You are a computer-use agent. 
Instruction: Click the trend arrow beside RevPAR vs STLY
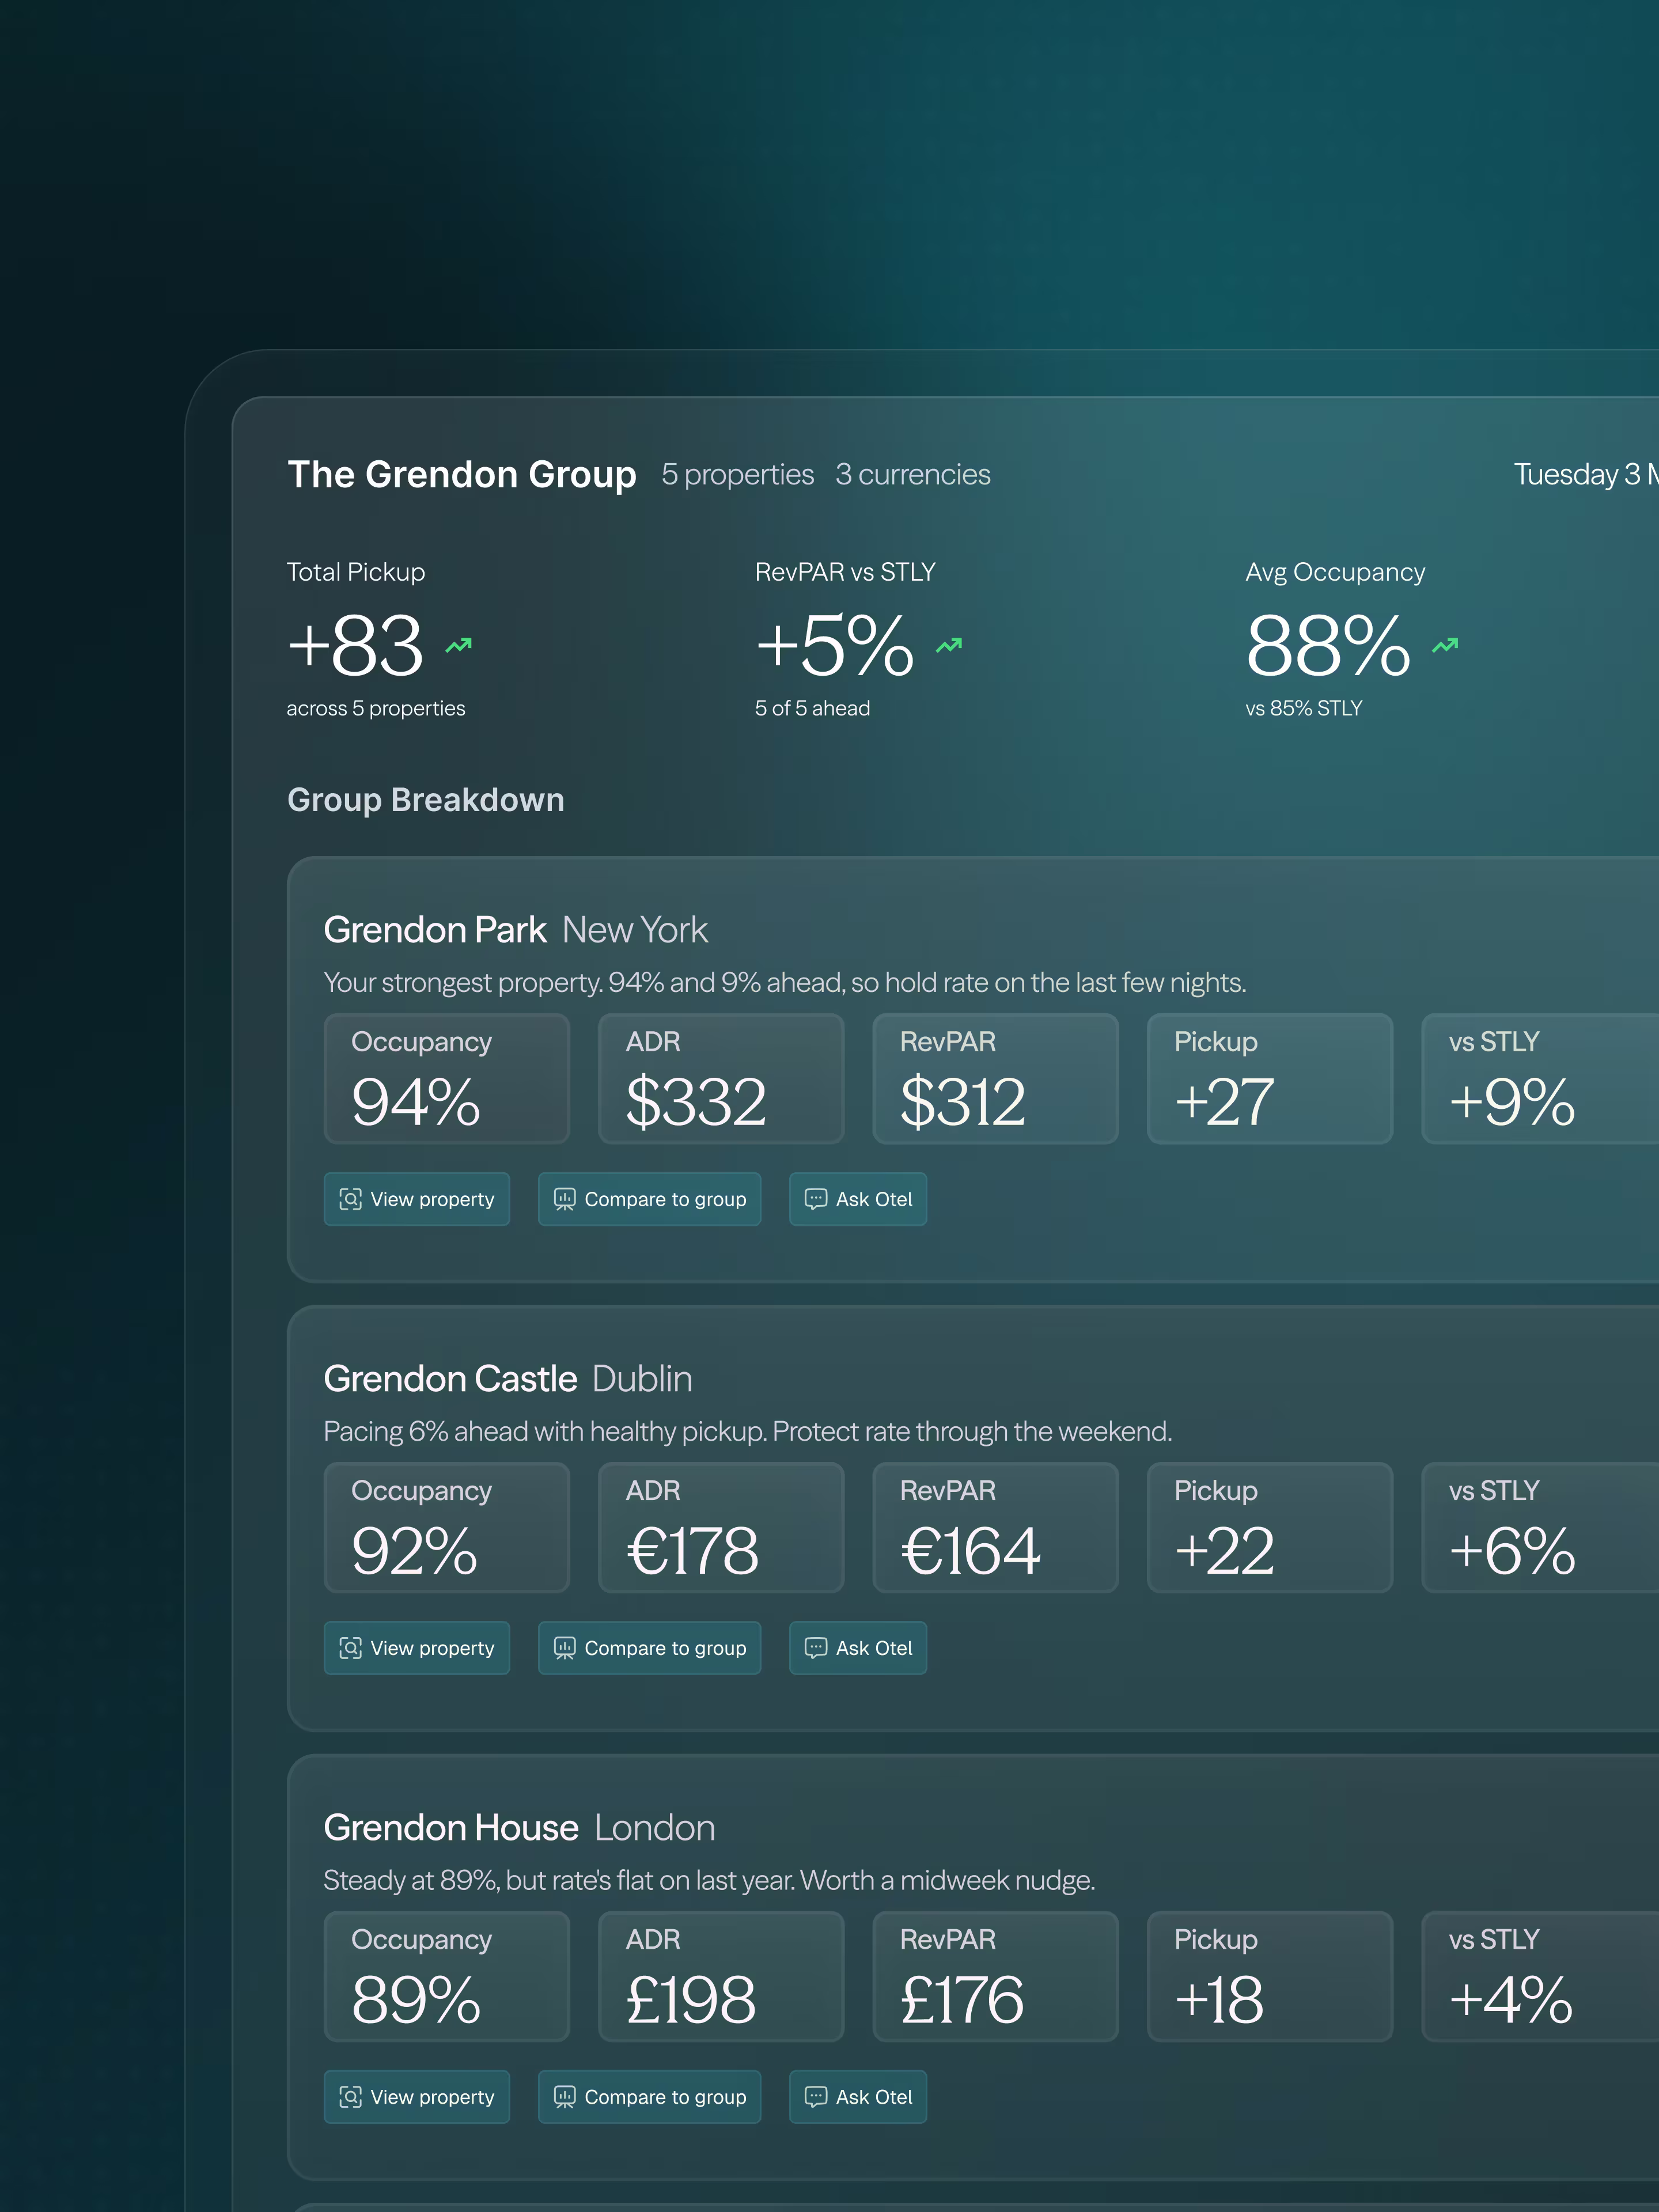tap(949, 646)
